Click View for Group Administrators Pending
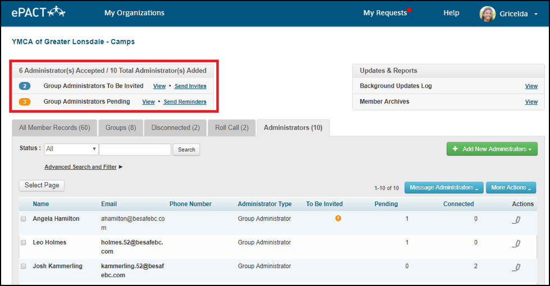The height and width of the screenshot is (286, 550). coord(148,102)
